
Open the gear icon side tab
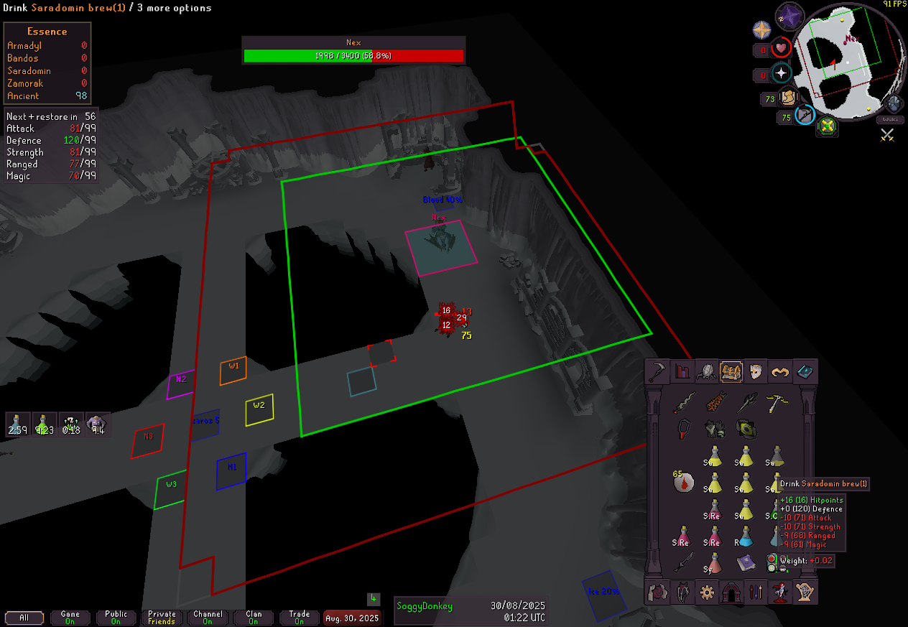coord(707,593)
